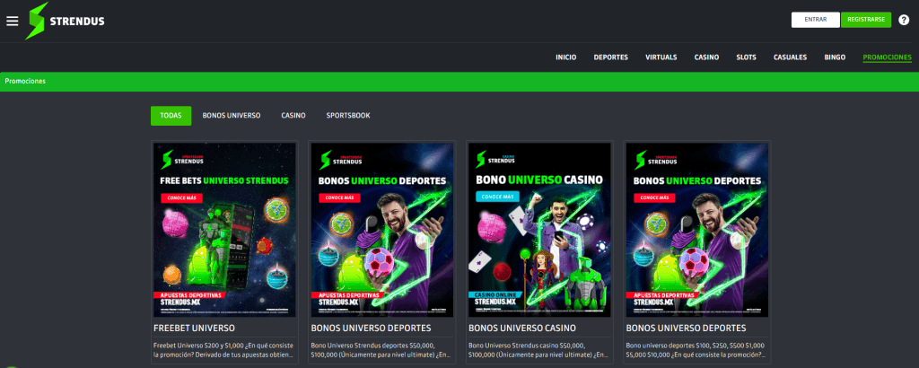Open the DEPORTES menu item
Viewport: 919px width, 368px height.
click(x=610, y=57)
